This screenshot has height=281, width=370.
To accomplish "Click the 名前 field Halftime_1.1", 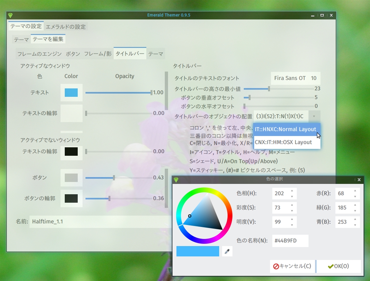I will (x=100, y=221).
